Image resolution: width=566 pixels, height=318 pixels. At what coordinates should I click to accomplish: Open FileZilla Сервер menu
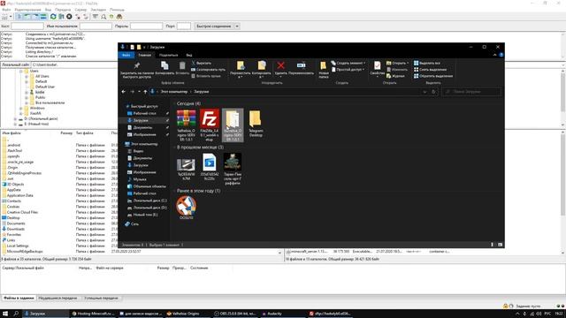pos(80,10)
